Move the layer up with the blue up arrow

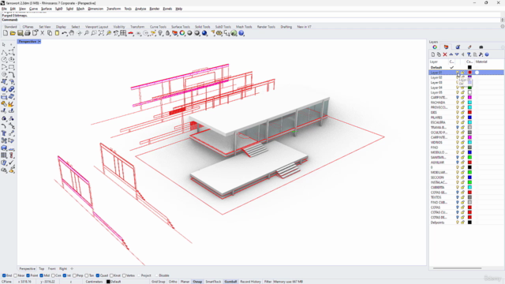(x=451, y=54)
